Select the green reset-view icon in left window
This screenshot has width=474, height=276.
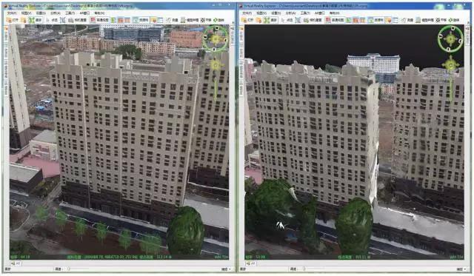point(36,20)
